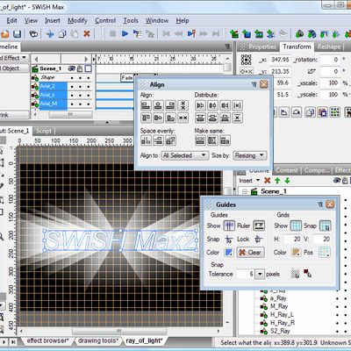Toggle Show Guides button in Guides panel
The width and height of the screenshot is (351, 351).
229,226
